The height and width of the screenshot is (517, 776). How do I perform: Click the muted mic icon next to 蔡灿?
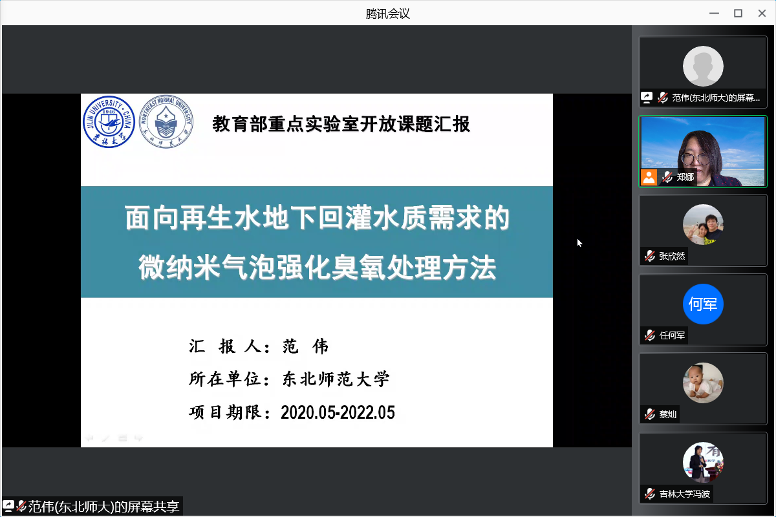pos(650,414)
